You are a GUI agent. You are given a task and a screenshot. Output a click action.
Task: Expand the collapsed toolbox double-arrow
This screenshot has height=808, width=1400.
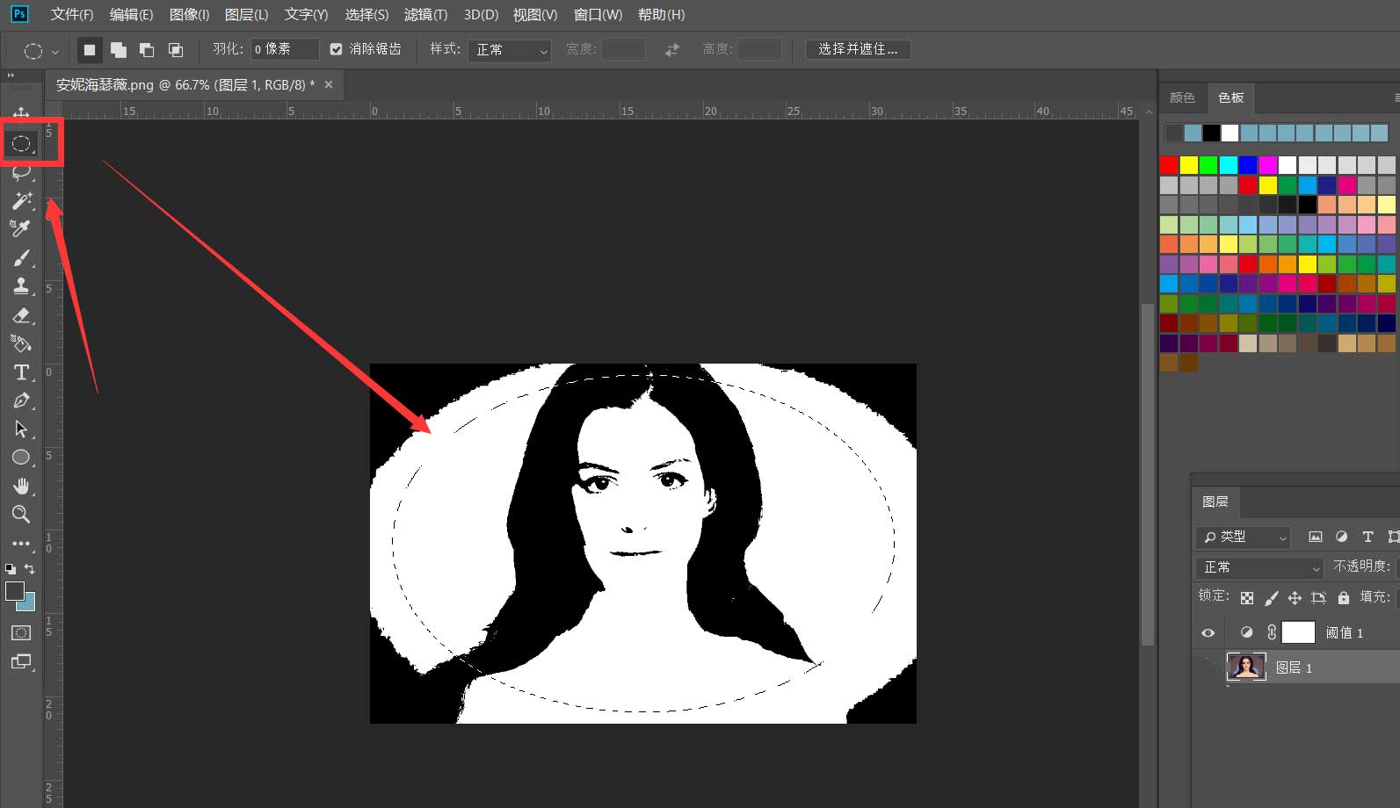click(11, 76)
